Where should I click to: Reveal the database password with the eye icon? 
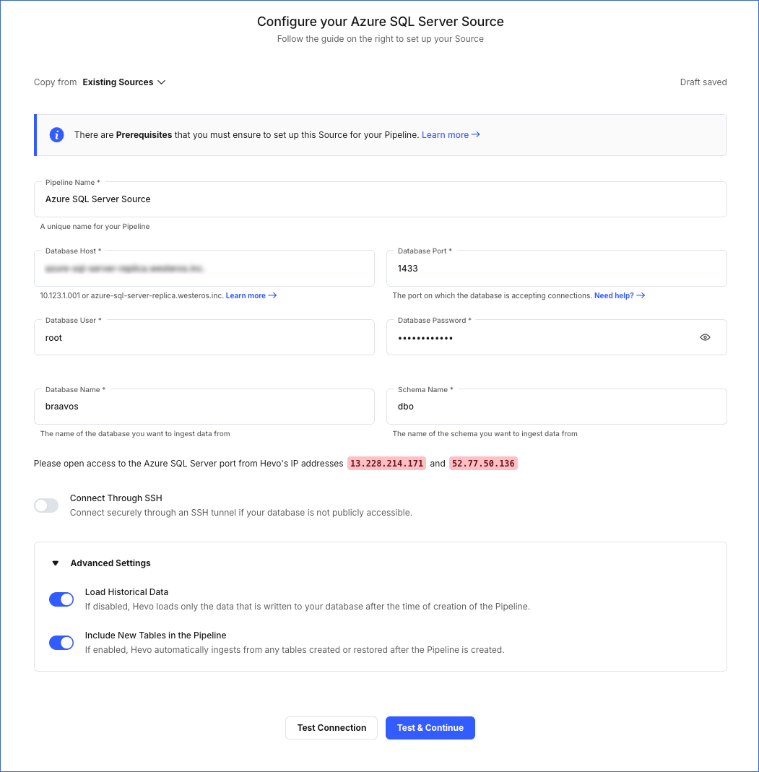[x=705, y=337]
